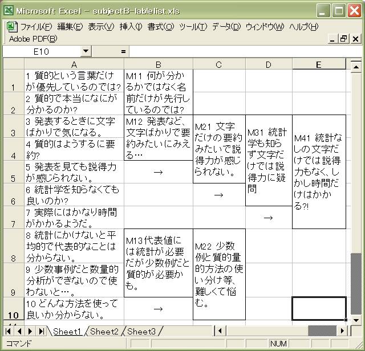Image resolution: width=365 pixels, height=351 pixels.
Task: Click the M11 merged cell in column B
Action: pyautogui.click(x=159, y=92)
